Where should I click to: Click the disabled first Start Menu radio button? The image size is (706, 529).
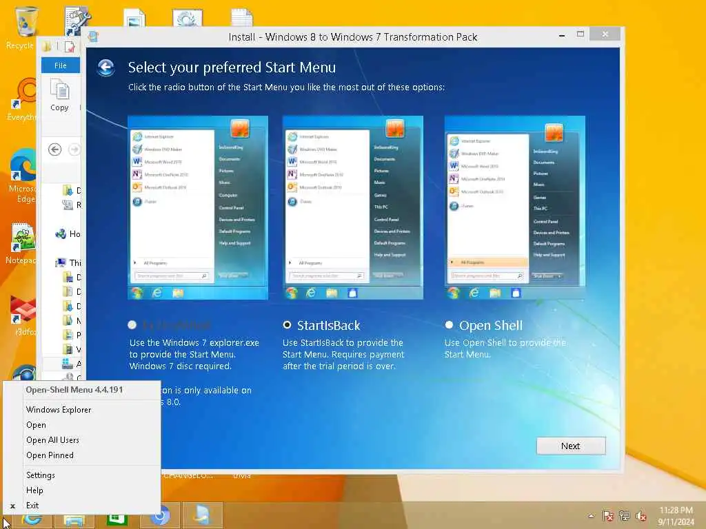(x=132, y=325)
